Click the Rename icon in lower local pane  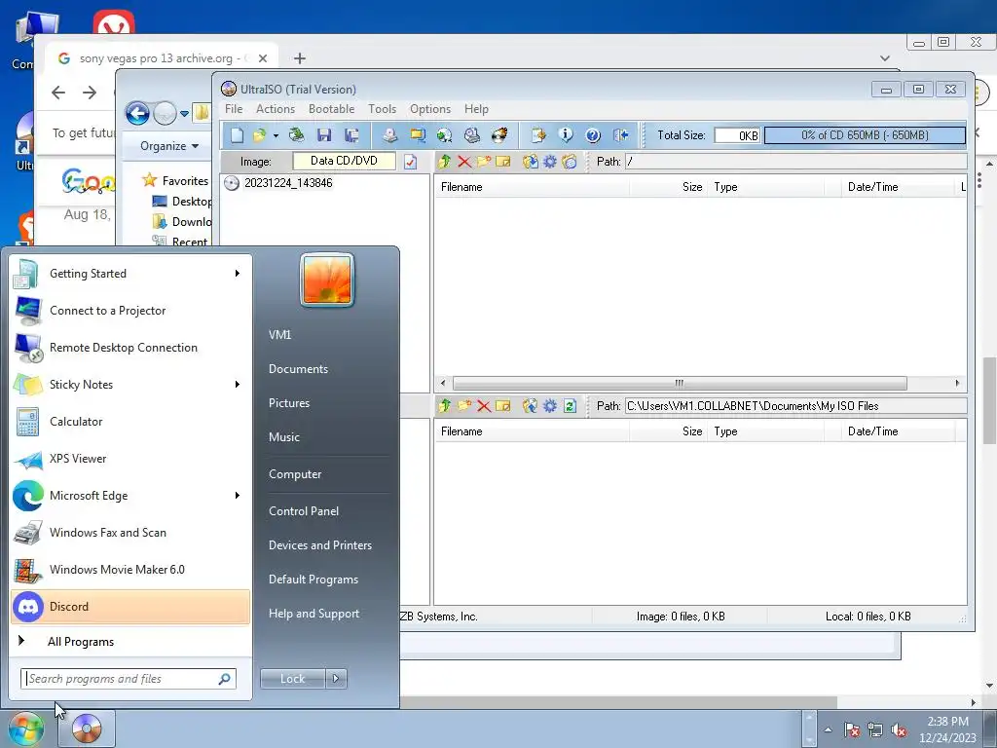tap(503, 406)
